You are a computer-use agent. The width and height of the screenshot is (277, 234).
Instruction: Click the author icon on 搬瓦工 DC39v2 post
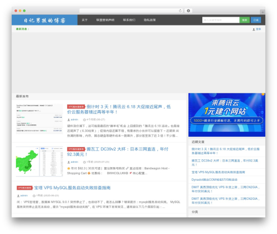coord(69,162)
